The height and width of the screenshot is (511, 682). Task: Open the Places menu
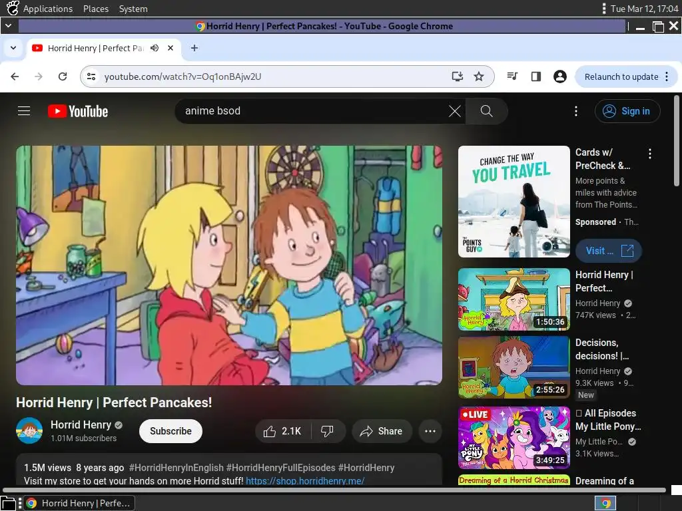[96, 9]
